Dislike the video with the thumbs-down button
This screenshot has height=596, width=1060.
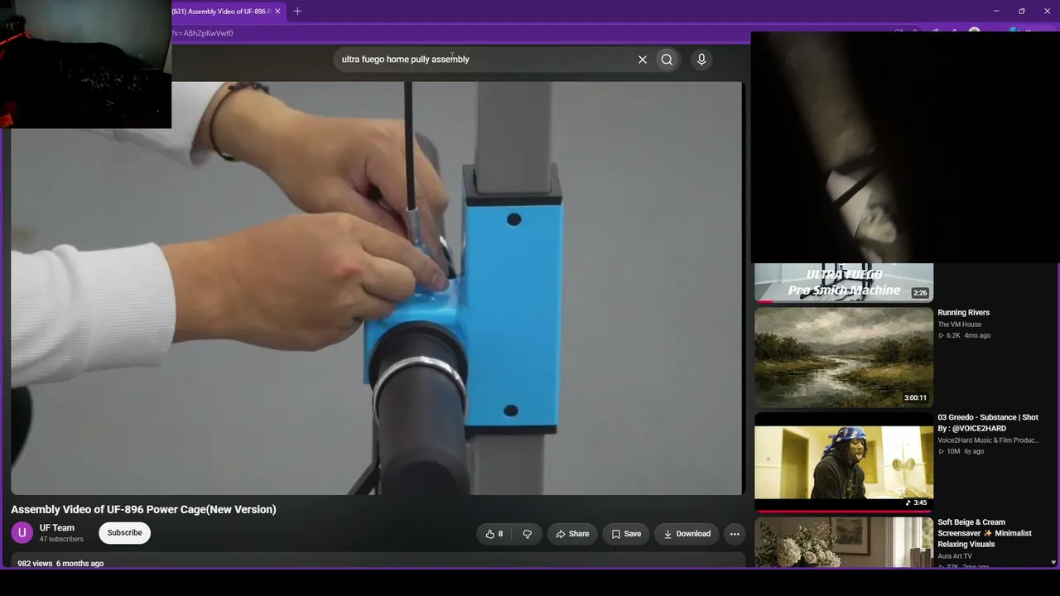click(527, 534)
